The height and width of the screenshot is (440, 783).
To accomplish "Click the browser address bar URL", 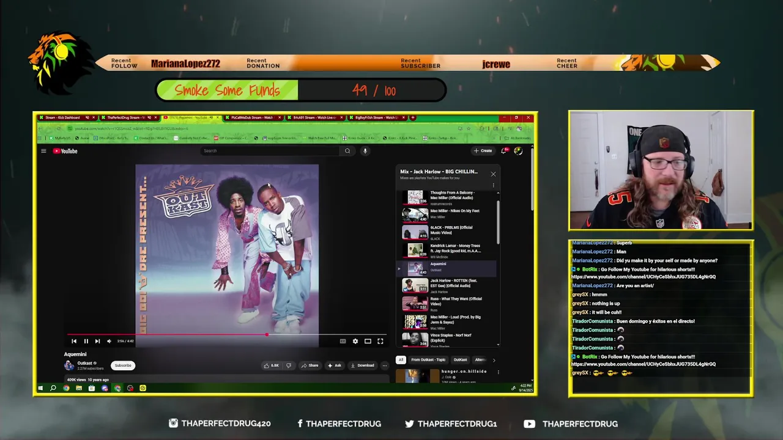I will 132,128.
